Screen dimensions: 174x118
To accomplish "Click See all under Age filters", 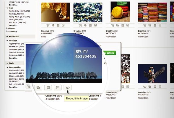I will 13,26.
